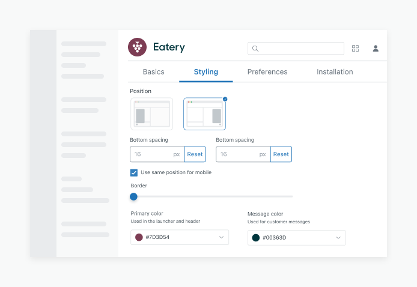The height and width of the screenshot is (287, 417).
Task: Click the first Bottom spacing input
Action: pos(157,154)
